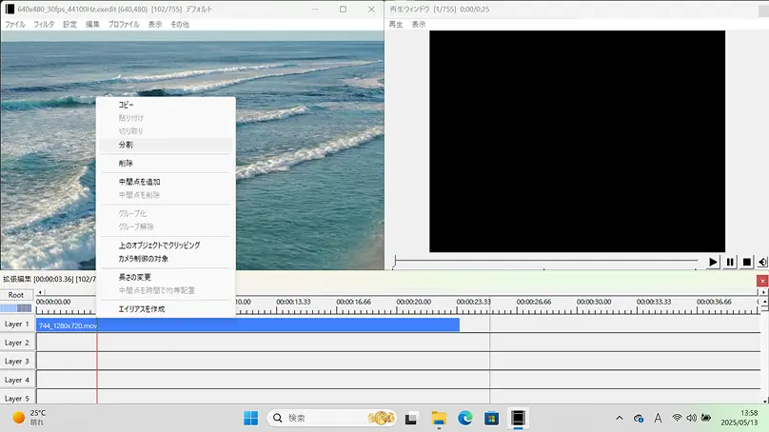Open Microsoft Store from the taskbar
Viewport: 769px width, 432px height.
[491, 419]
